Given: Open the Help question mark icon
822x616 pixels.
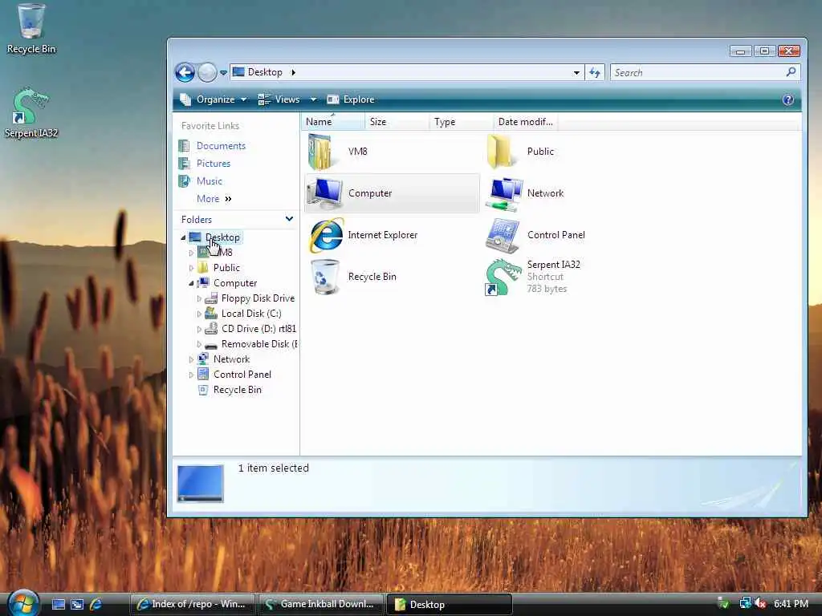Looking at the screenshot, I should coord(788,99).
